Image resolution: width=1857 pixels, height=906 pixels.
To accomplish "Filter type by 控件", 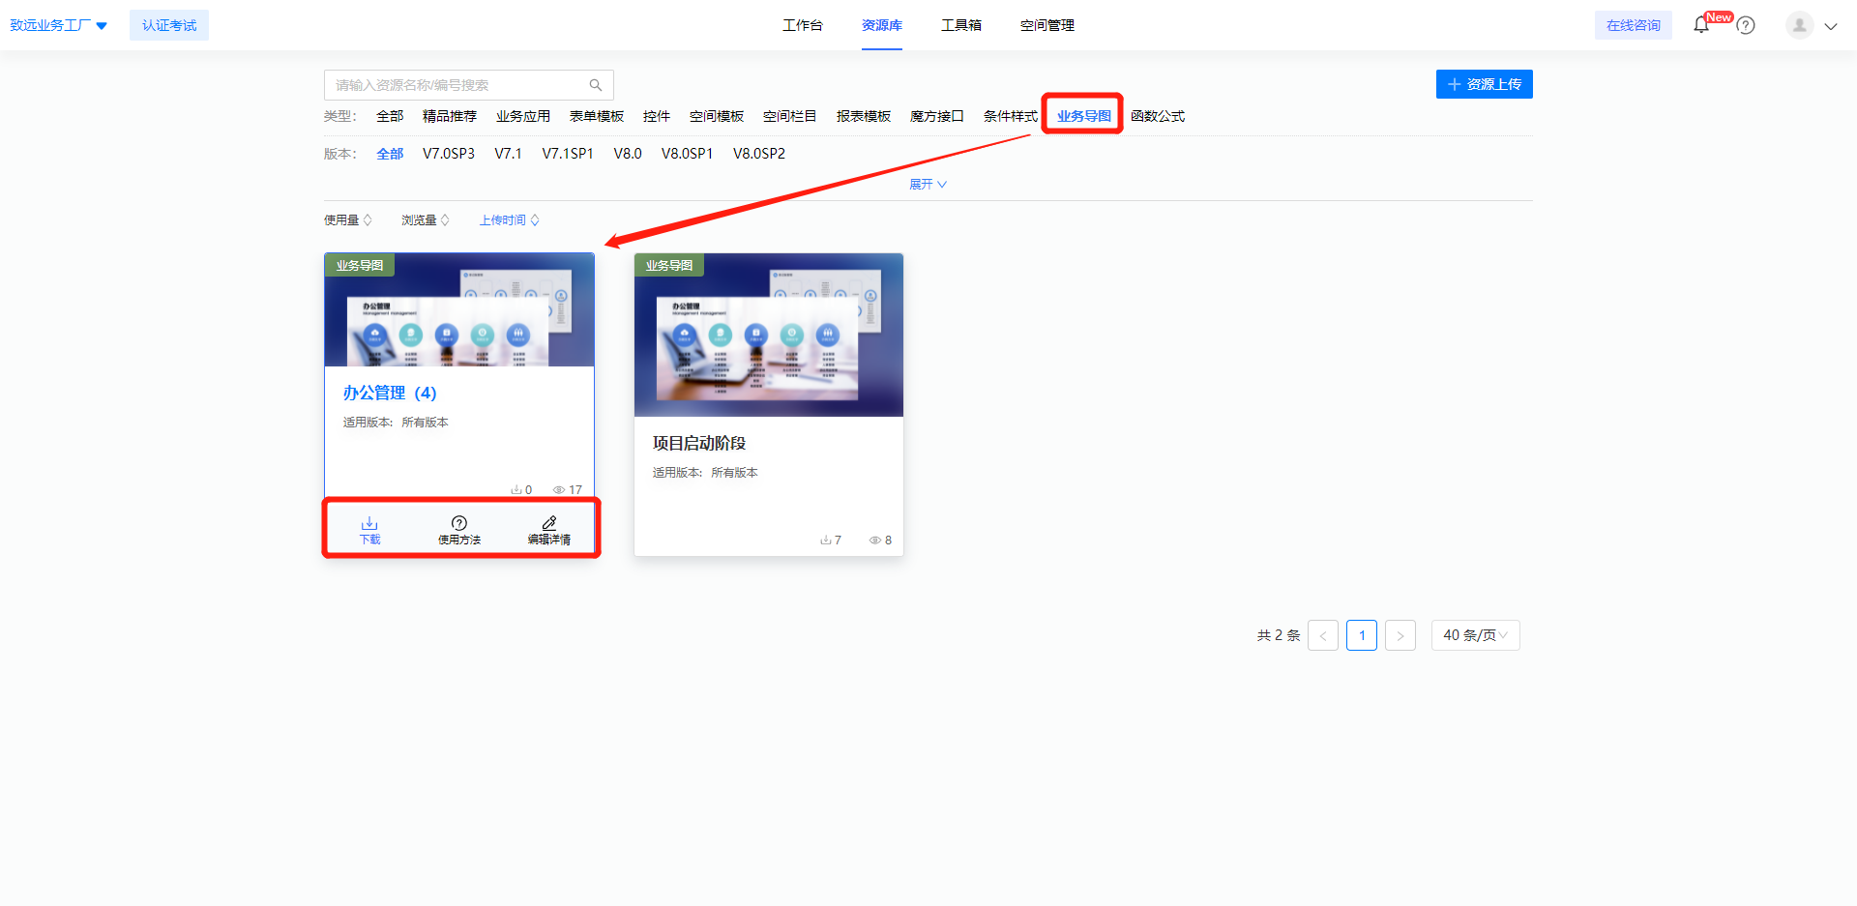I will coord(657,116).
